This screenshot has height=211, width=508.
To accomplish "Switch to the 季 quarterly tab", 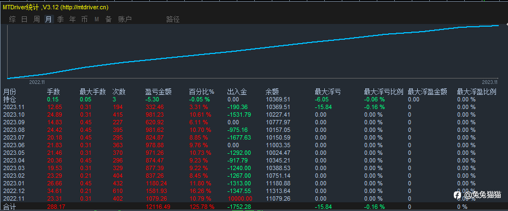I will (61, 20).
